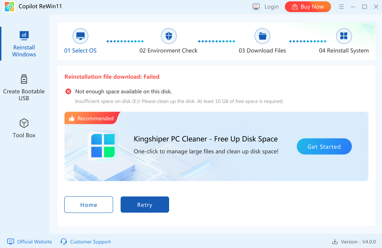Click the Download Files folder step icon

pyautogui.click(x=262, y=36)
